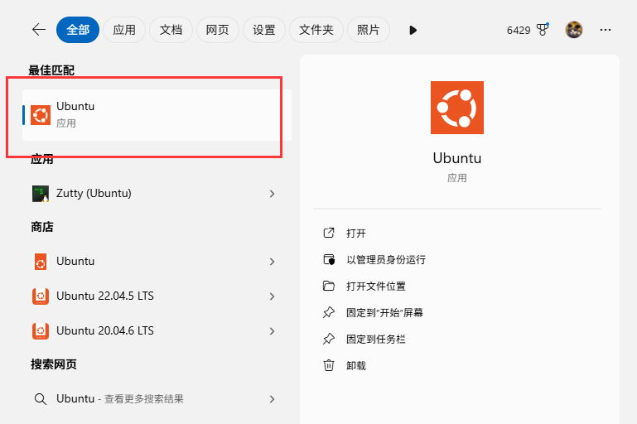Click the Ubuntu store result icon

(x=41, y=262)
